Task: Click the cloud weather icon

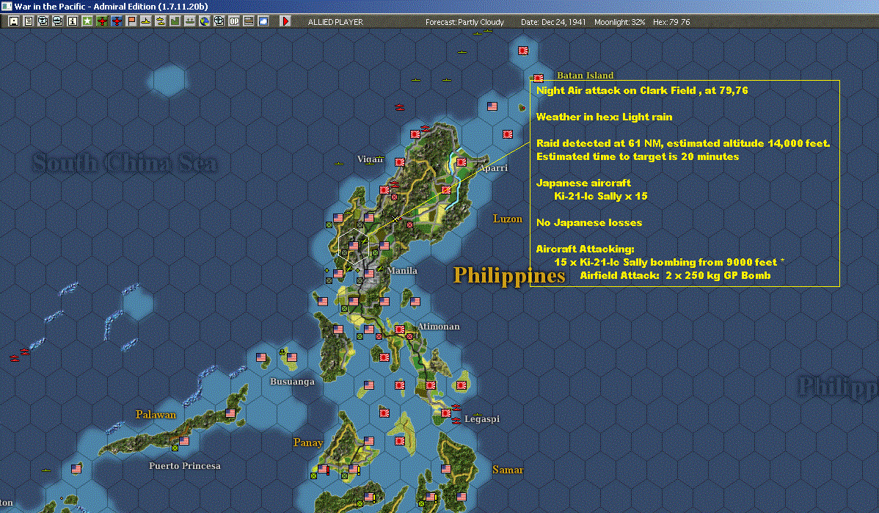Action: click(x=263, y=21)
